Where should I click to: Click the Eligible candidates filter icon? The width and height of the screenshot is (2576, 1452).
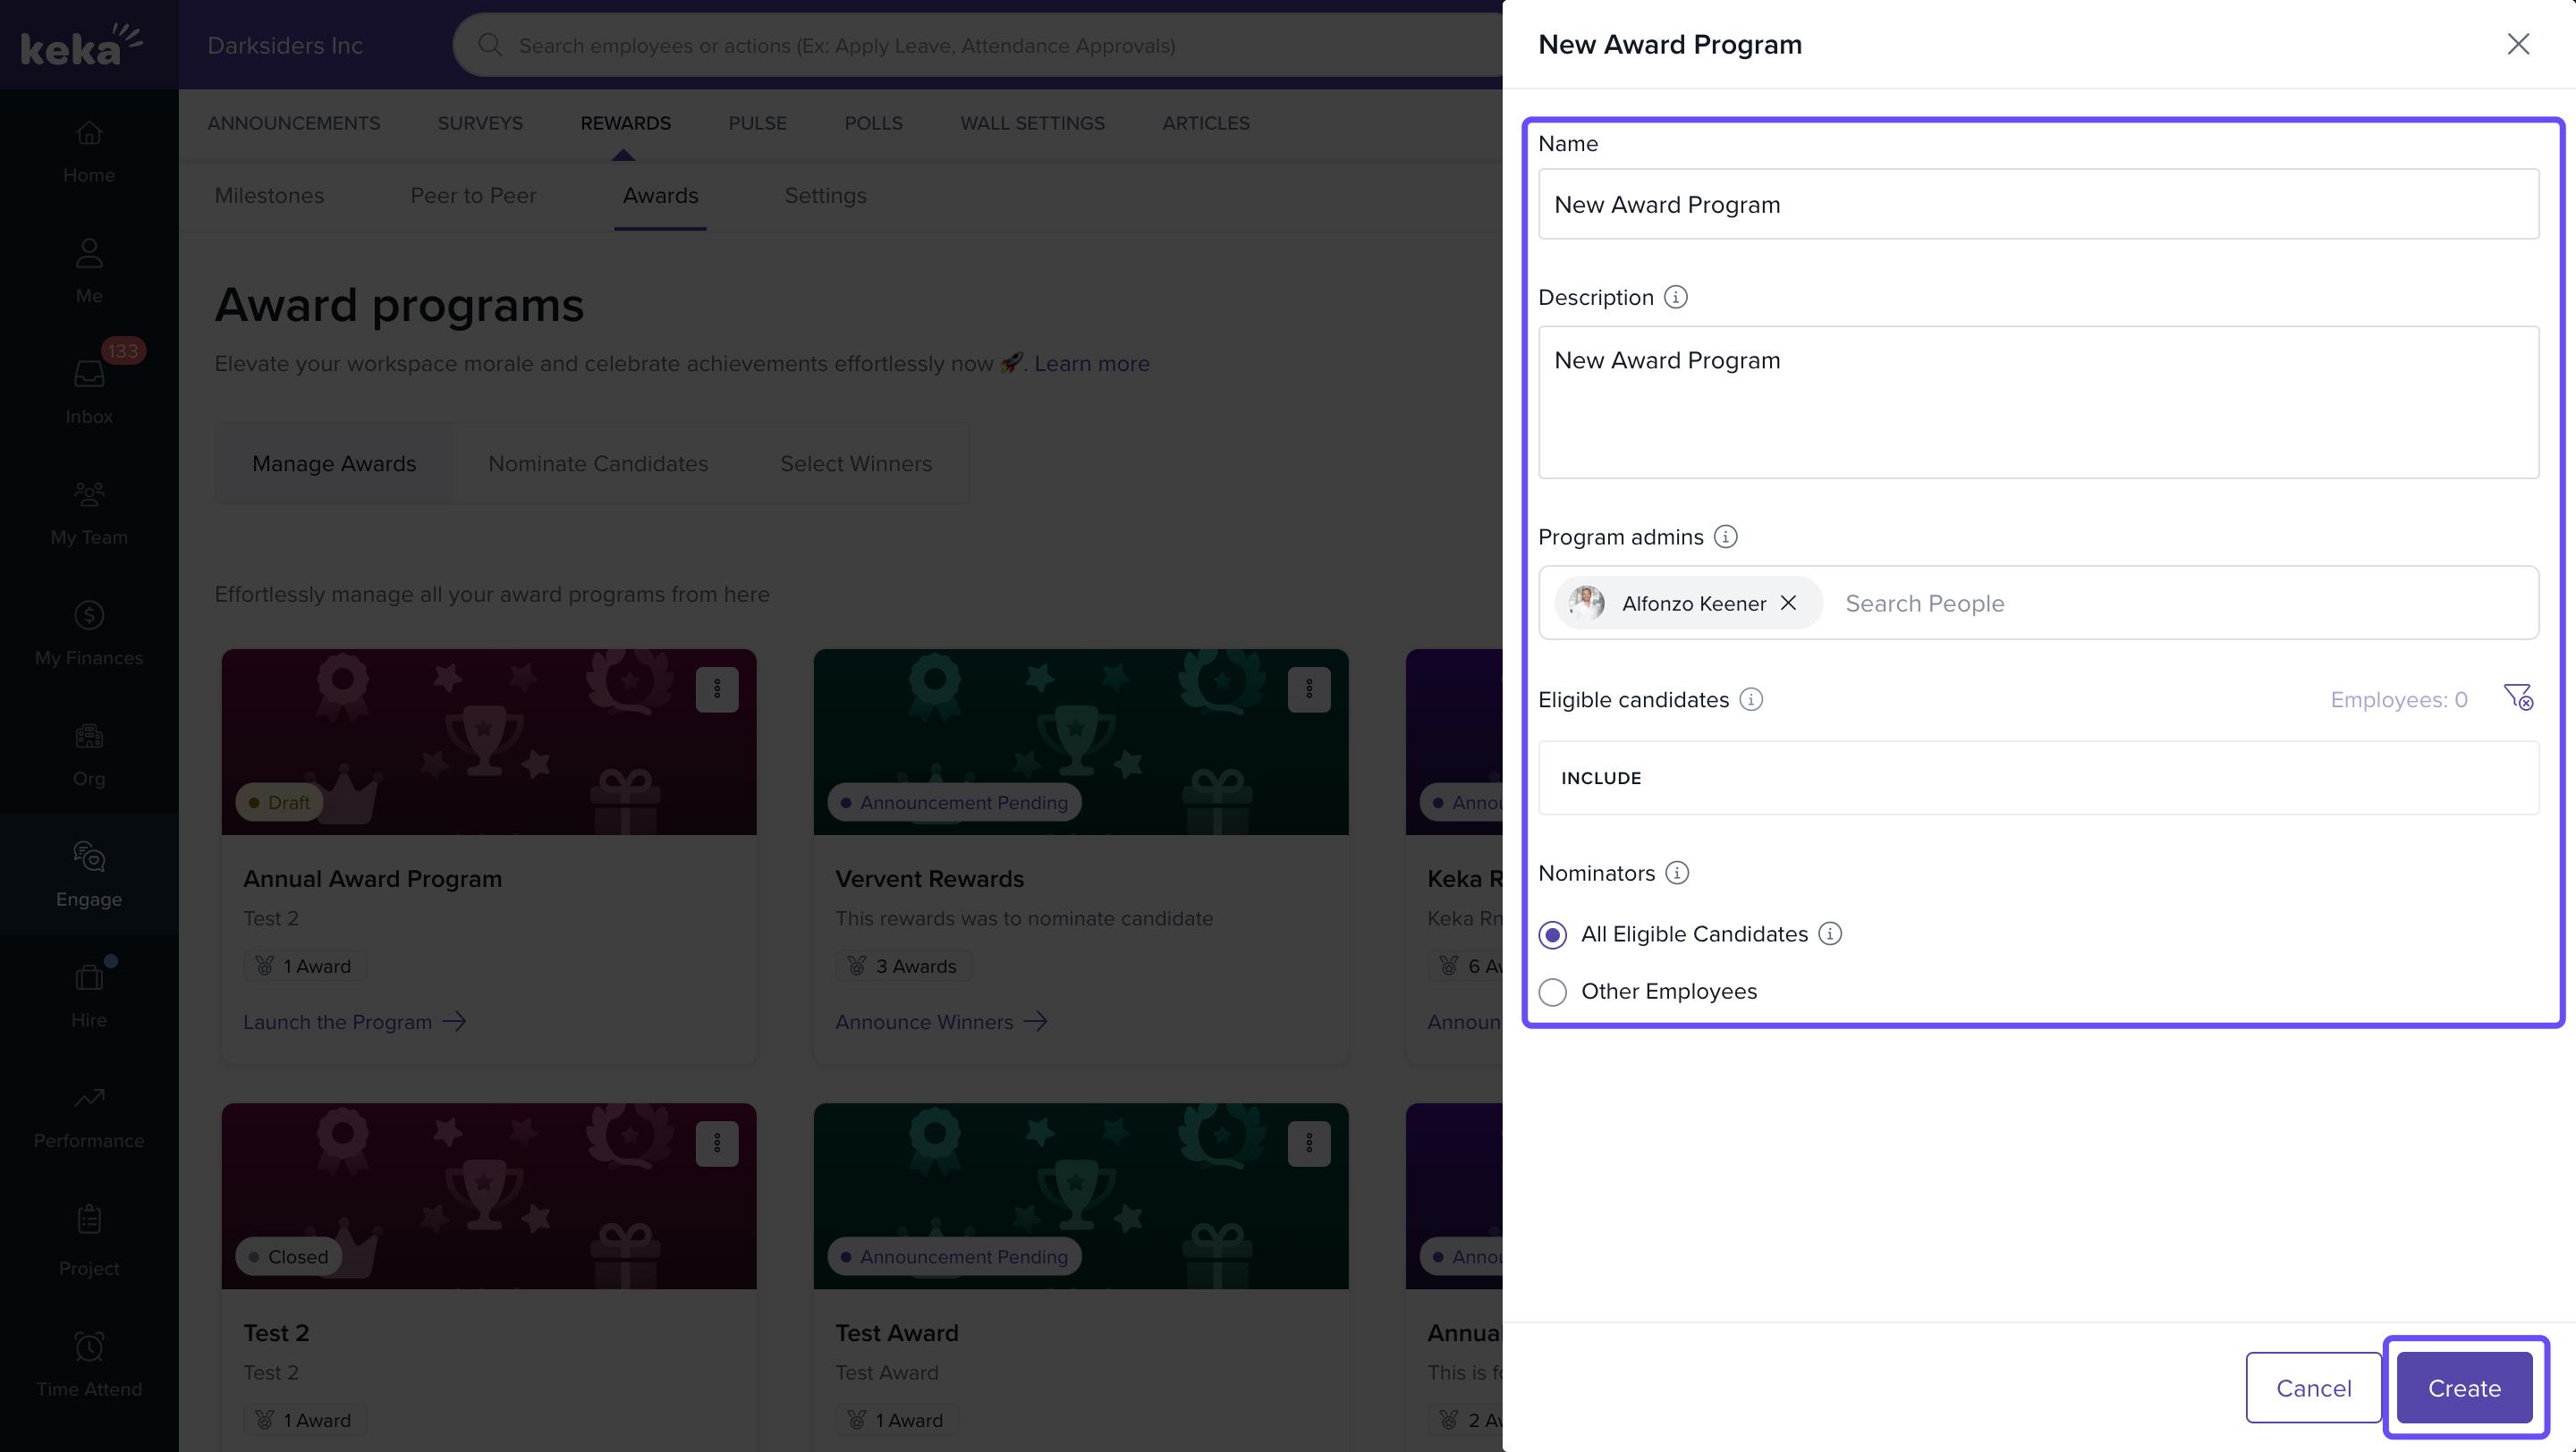(x=2517, y=696)
